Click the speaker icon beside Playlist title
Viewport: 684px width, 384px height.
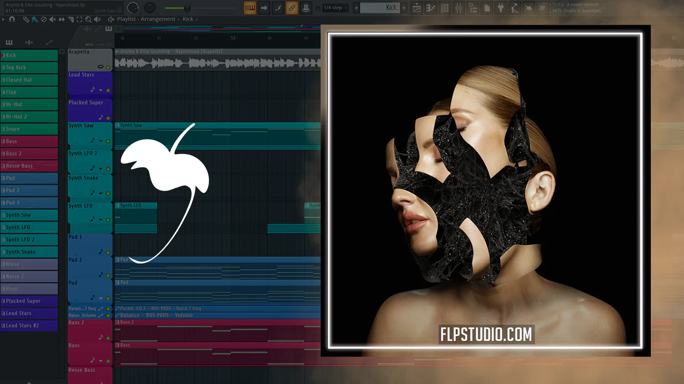point(111,19)
